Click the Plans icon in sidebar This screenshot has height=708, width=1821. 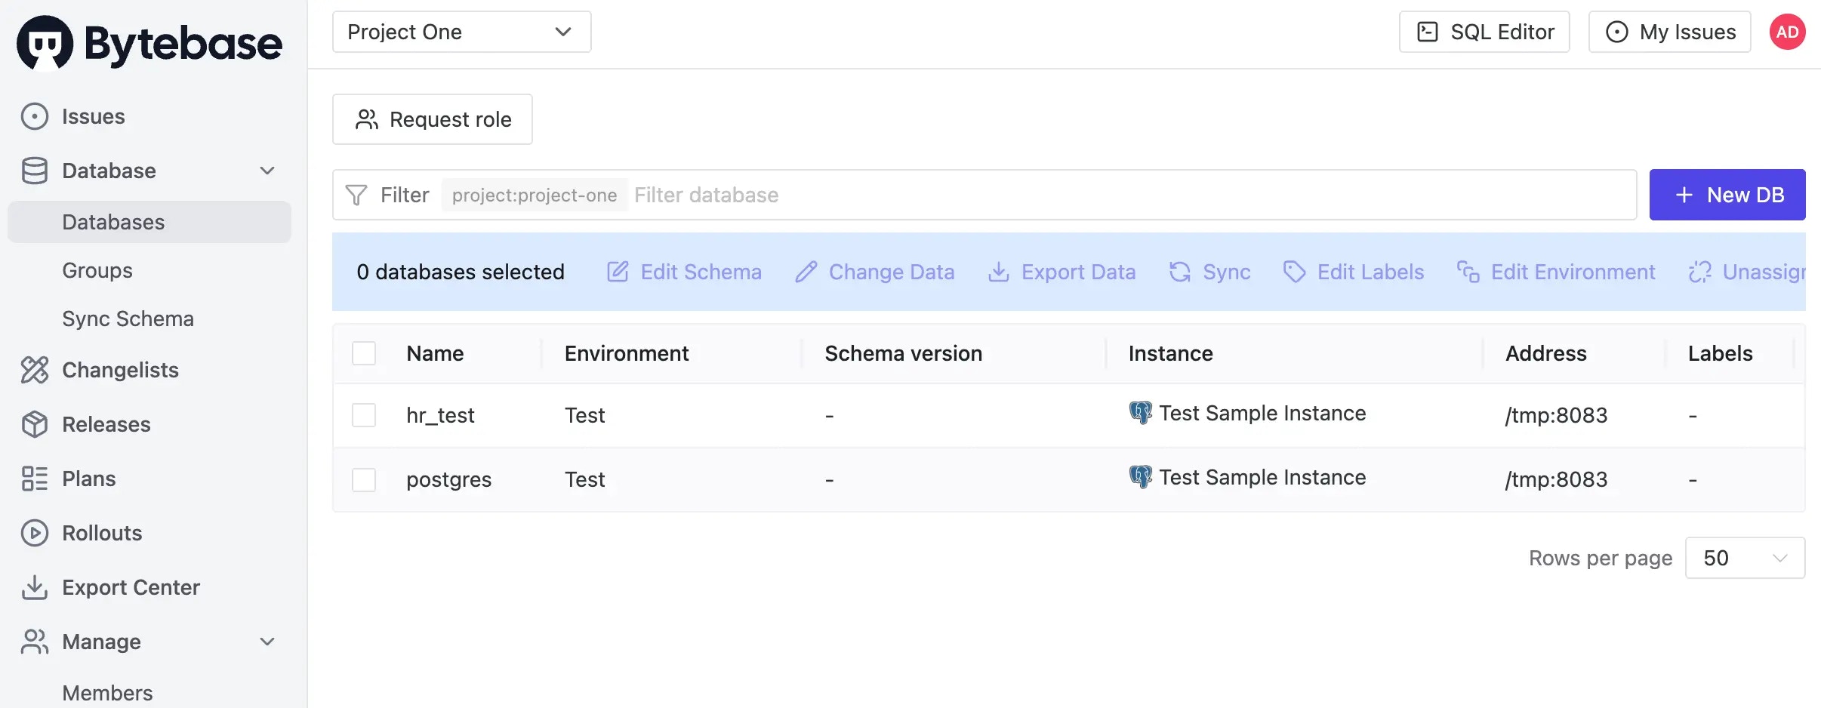tap(35, 479)
